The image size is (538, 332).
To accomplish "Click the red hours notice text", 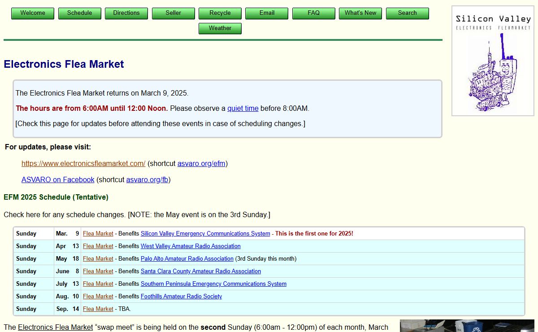I will click(x=92, y=108).
